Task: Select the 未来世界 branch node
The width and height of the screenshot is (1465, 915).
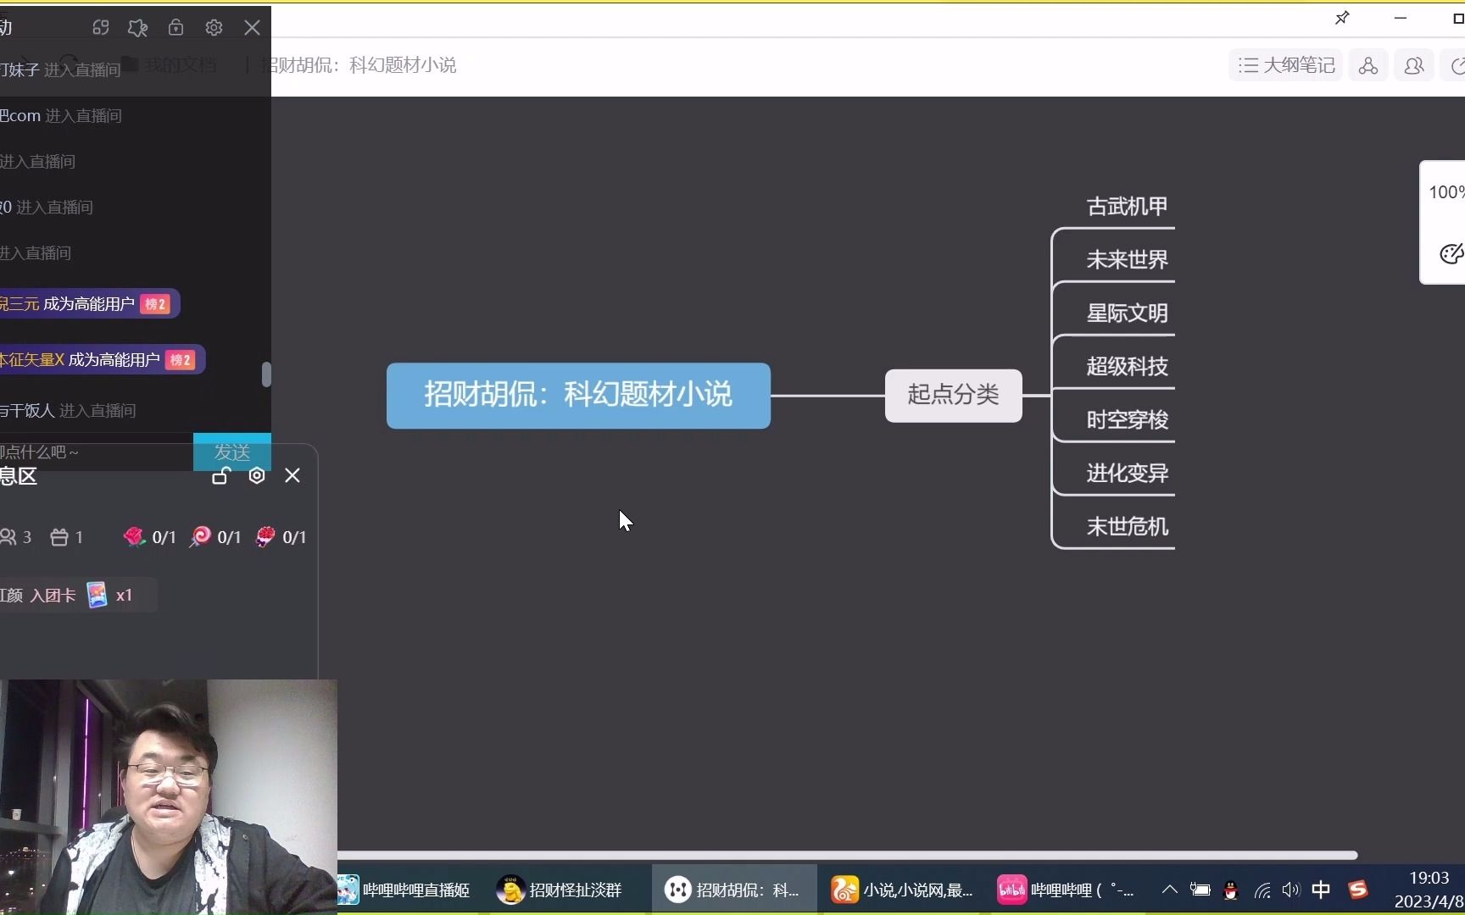Action: (1127, 260)
